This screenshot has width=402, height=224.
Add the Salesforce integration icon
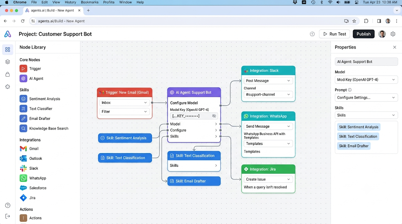(x=23, y=188)
